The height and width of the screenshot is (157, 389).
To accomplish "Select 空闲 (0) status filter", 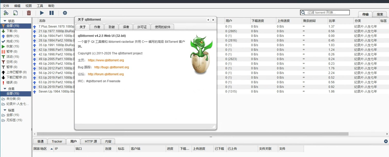I will pos(16,62).
